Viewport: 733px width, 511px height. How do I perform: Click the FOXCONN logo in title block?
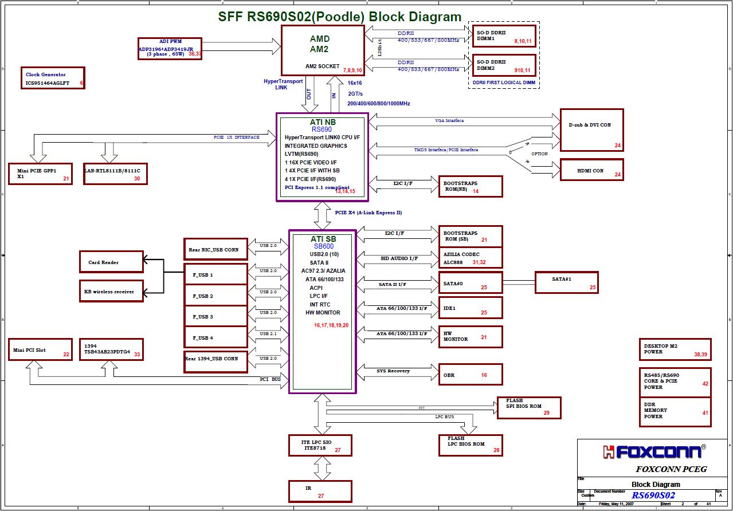[654, 451]
